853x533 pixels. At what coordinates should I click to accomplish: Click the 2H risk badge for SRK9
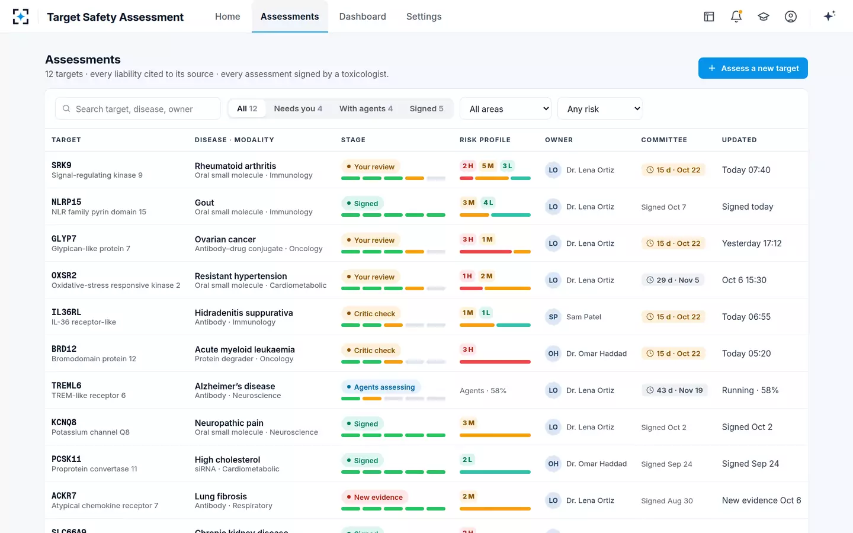pos(468,166)
